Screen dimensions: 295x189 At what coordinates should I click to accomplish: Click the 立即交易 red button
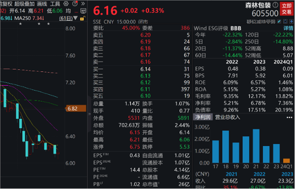pyautogui.click(x=287, y=9)
